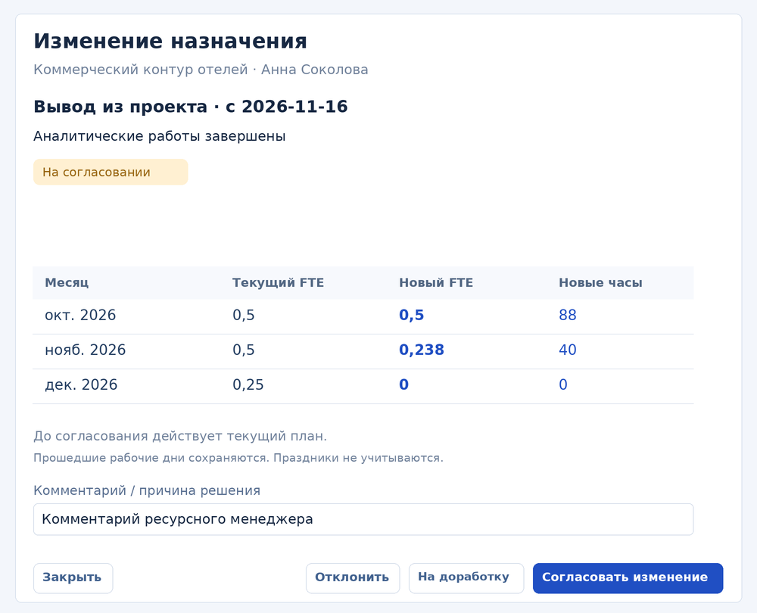This screenshot has height=613, width=757.
Task: Select text "Аналитические работы завершены"
Action: tap(159, 136)
